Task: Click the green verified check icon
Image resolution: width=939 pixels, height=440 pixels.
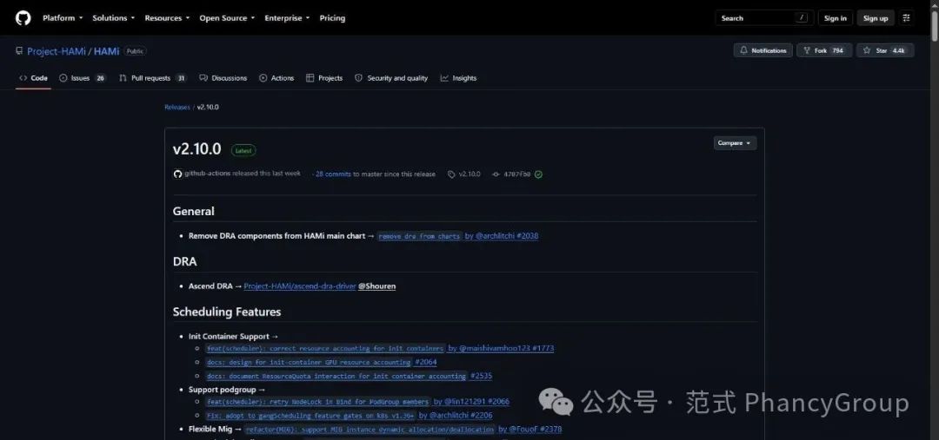Action: coord(538,174)
